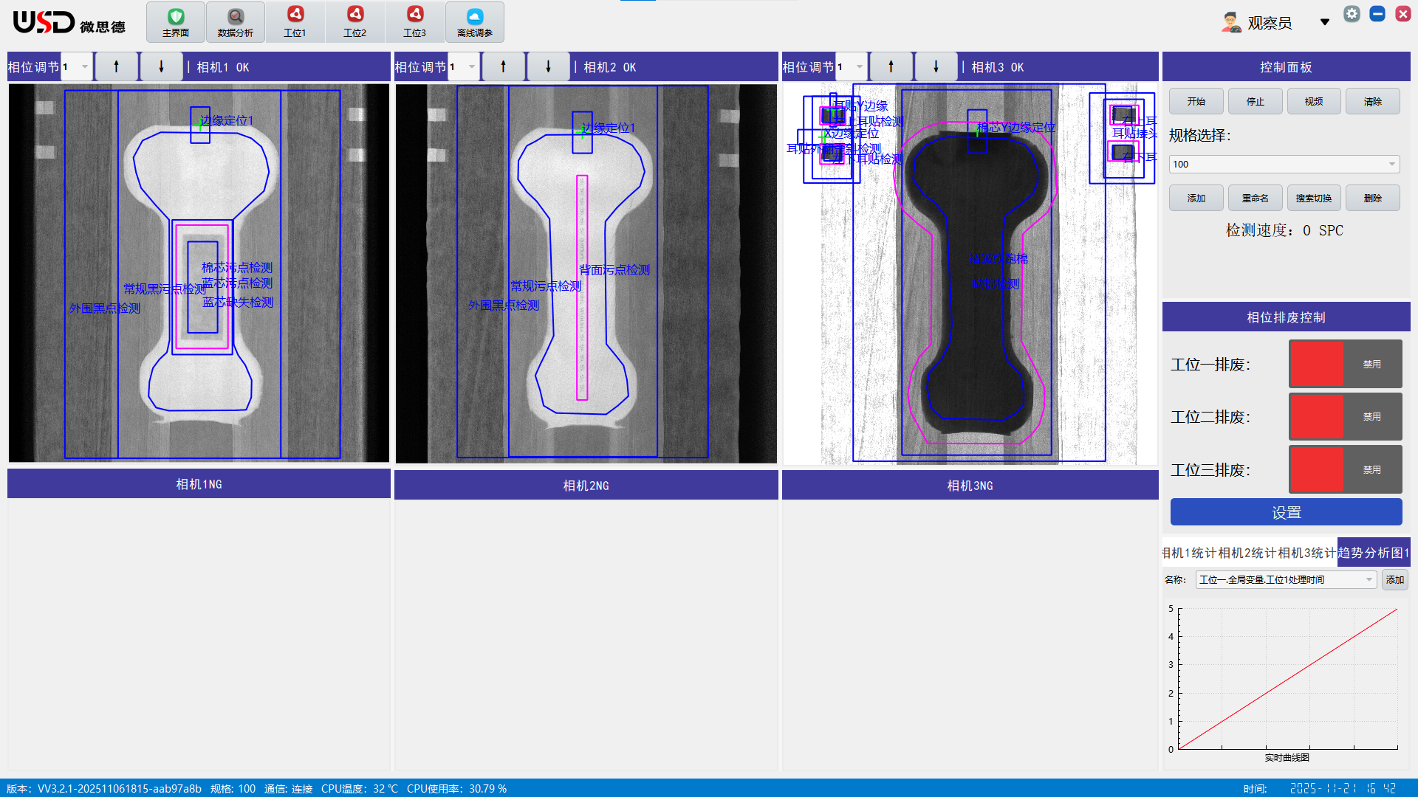Expand the camera 2 相位调节 dropdown
1418x797 pixels.
464,67
